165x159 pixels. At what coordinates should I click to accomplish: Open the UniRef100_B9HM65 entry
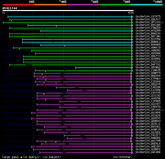pos(148,45)
